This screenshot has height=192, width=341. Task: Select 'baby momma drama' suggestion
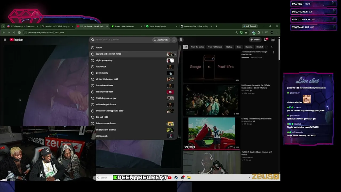coord(133,123)
